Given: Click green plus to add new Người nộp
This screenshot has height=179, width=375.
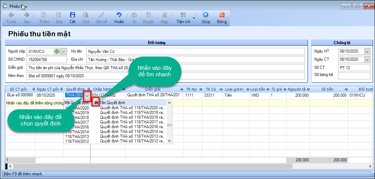Looking at the screenshot, I should 57,52.
